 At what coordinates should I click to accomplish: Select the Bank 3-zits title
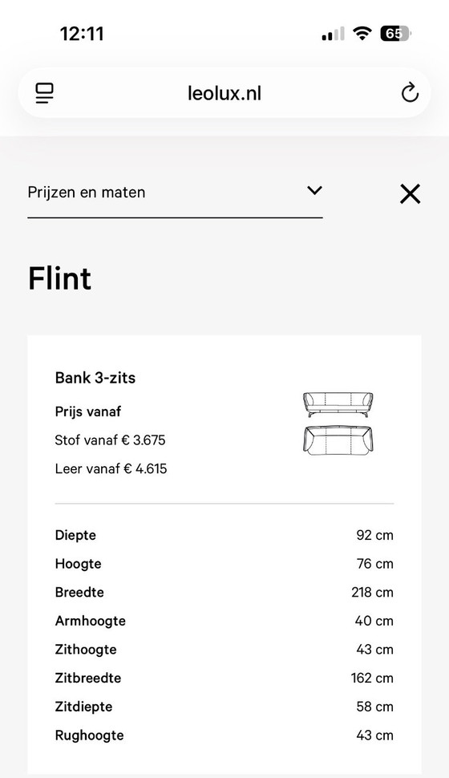(95, 378)
